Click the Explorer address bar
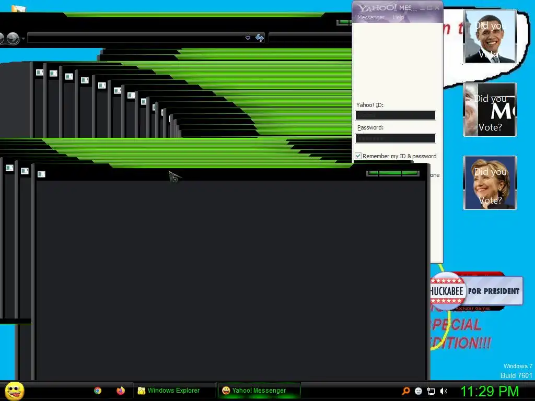The height and width of the screenshot is (401, 535). (x=136, y=38)
